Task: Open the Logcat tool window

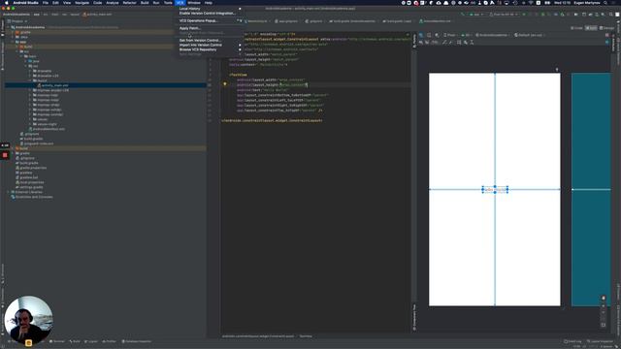Action: pyautogui.click(x=91, y=341)
